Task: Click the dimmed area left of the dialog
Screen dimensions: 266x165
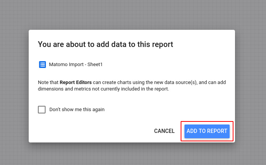Action: coord(14,86)
